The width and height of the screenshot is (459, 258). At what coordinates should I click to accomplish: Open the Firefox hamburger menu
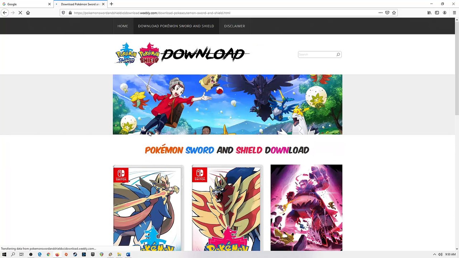tap(454, 13)
